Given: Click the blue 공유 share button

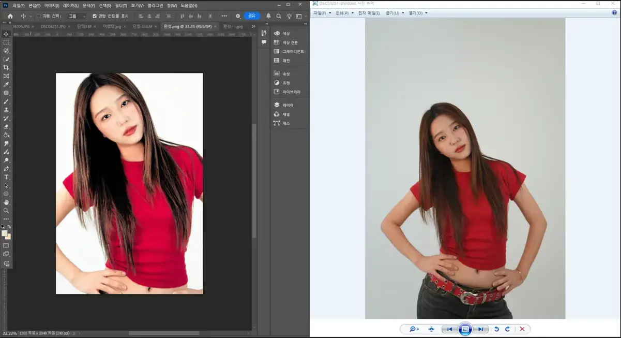Looking at the screenshot, I should tap(252, 16).
